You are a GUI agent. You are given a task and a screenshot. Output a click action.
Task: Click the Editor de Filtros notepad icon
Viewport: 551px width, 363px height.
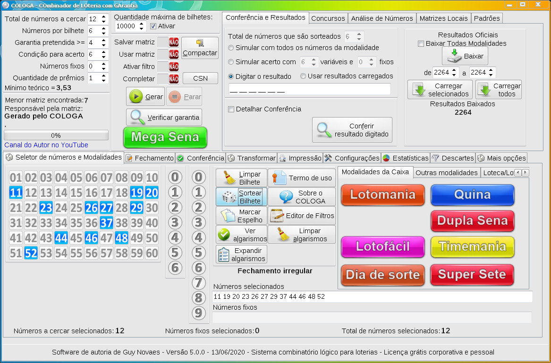tap(277, 216)
